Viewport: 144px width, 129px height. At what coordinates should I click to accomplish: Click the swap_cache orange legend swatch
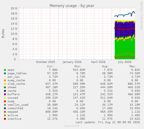pyautogui.click(x=5, y=80)
